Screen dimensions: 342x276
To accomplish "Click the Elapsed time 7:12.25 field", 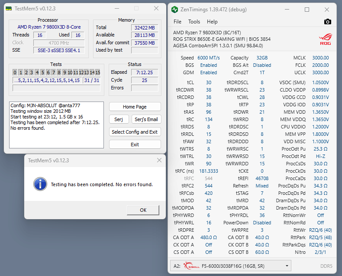I will [145, 72].
